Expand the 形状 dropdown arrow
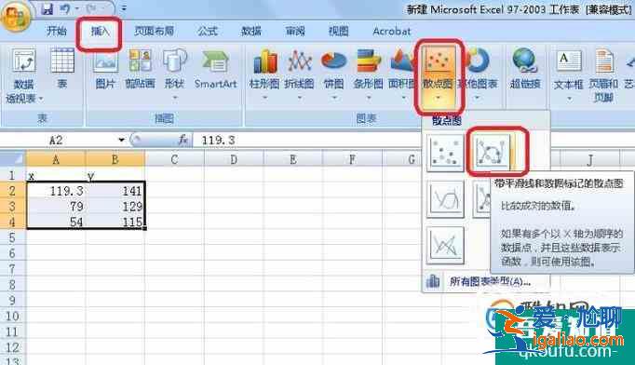635x365 pixels. [x=174, y=98]
